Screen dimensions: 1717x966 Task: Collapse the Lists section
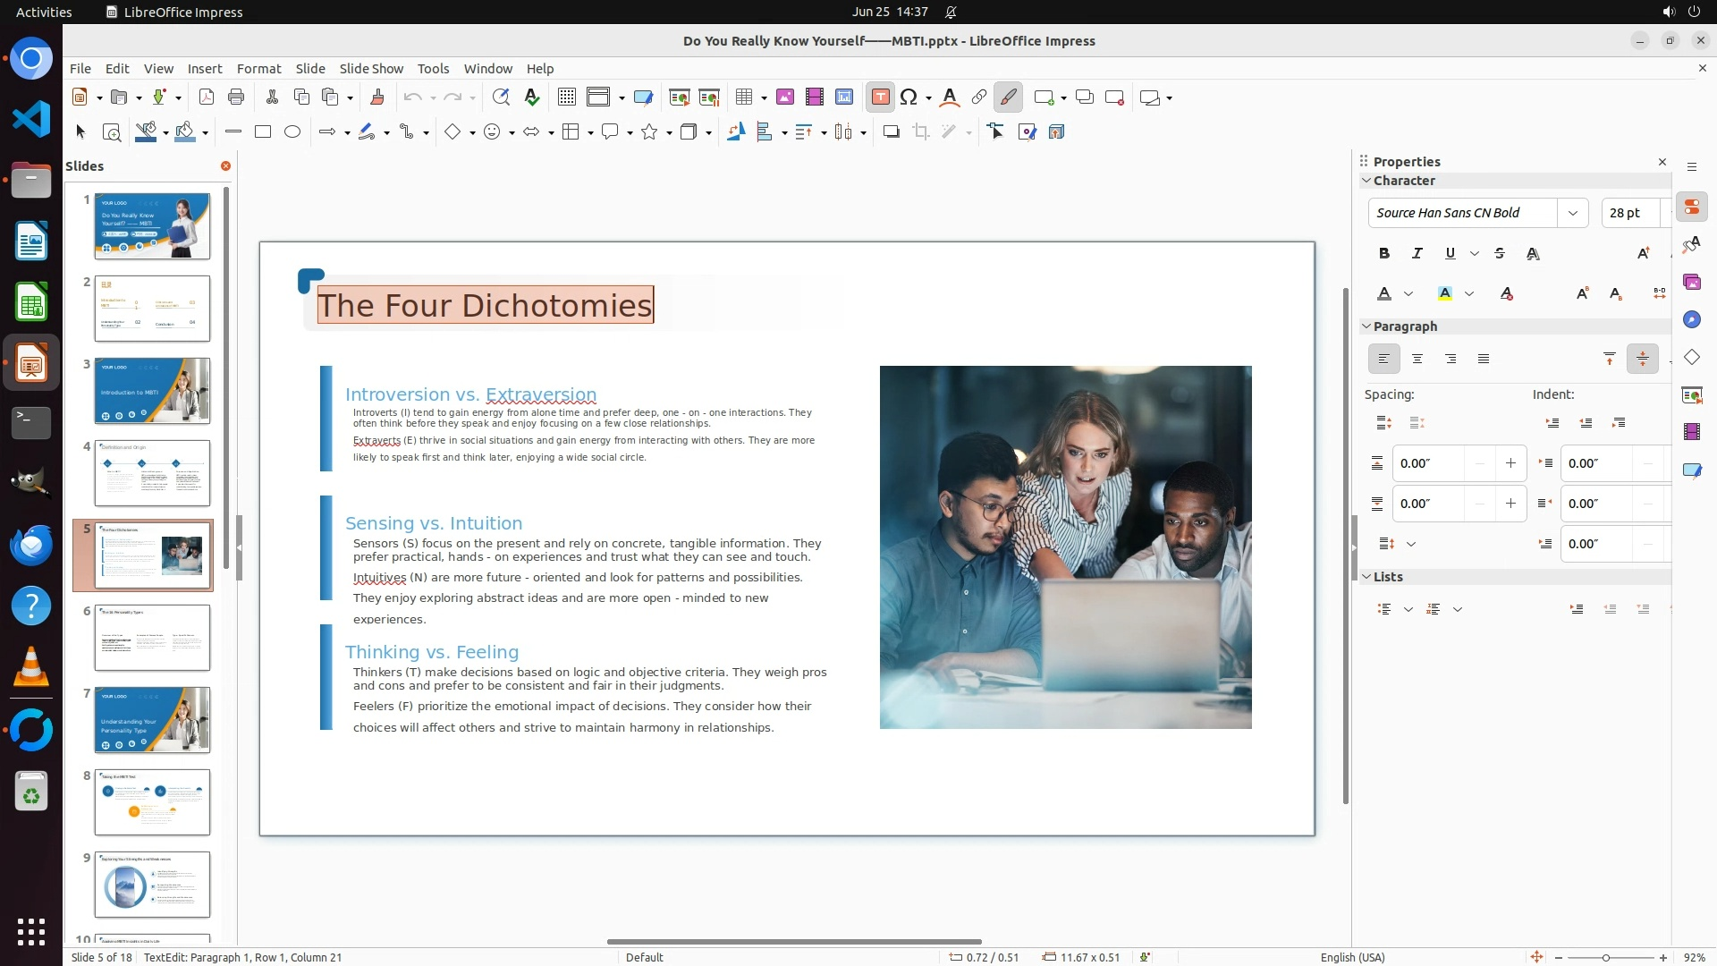click(x=1366, y=577)
